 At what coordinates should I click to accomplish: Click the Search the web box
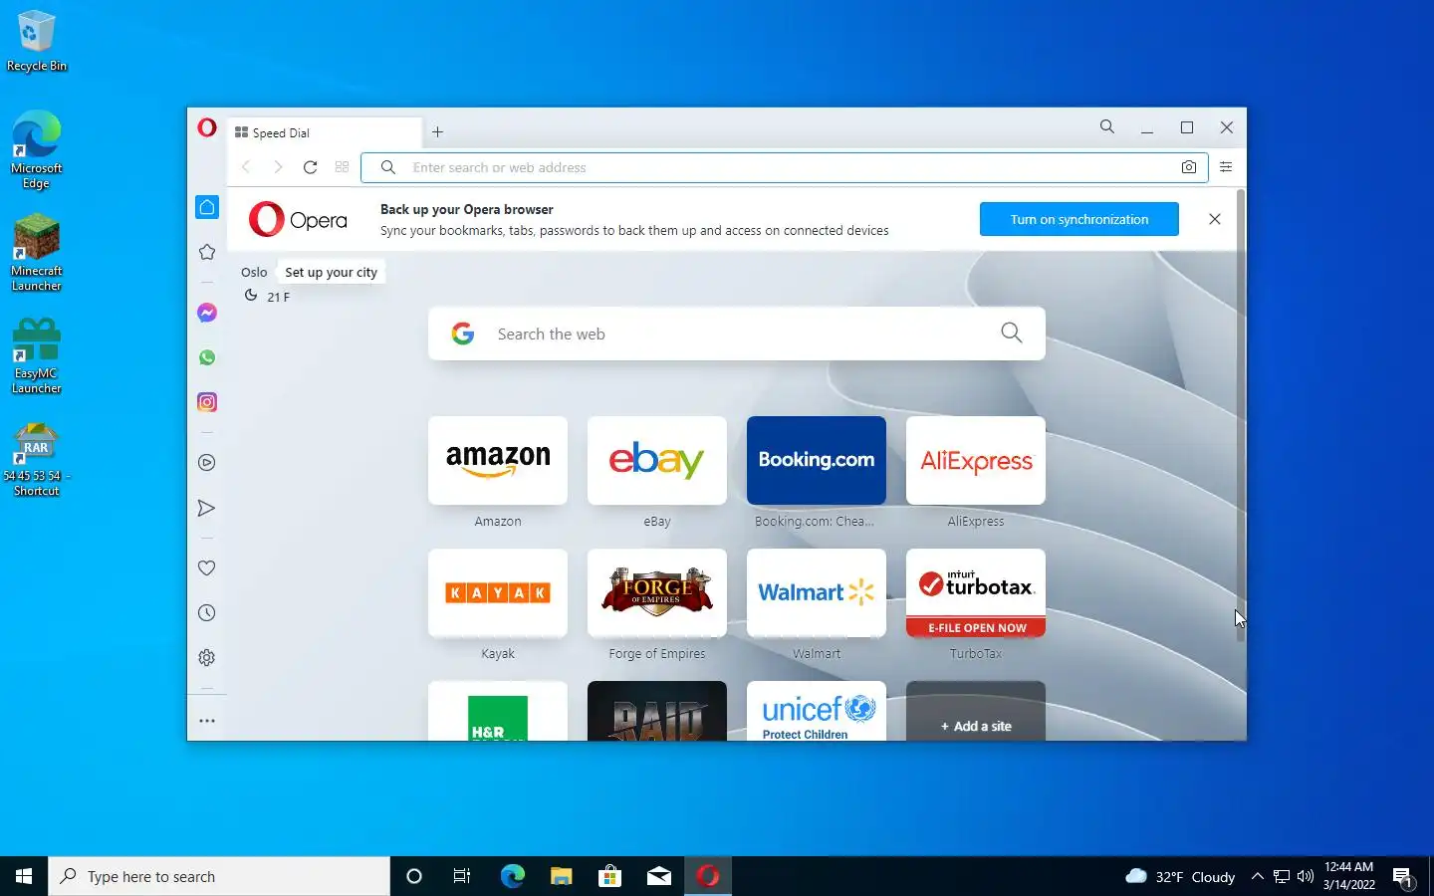click(737, 334)
